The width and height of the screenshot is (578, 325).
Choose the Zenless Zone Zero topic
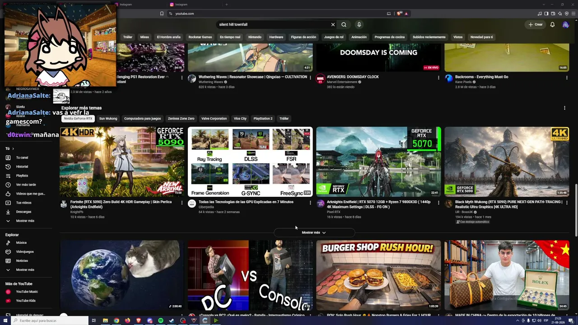tap(181, 119)
